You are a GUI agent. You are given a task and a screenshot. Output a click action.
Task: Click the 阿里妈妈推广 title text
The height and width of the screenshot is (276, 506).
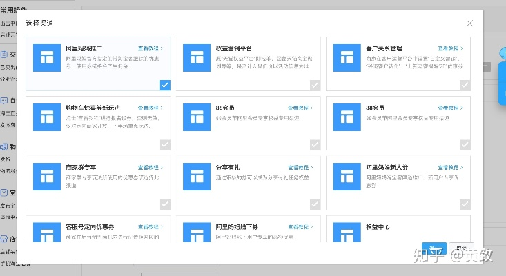pos(84,48)
